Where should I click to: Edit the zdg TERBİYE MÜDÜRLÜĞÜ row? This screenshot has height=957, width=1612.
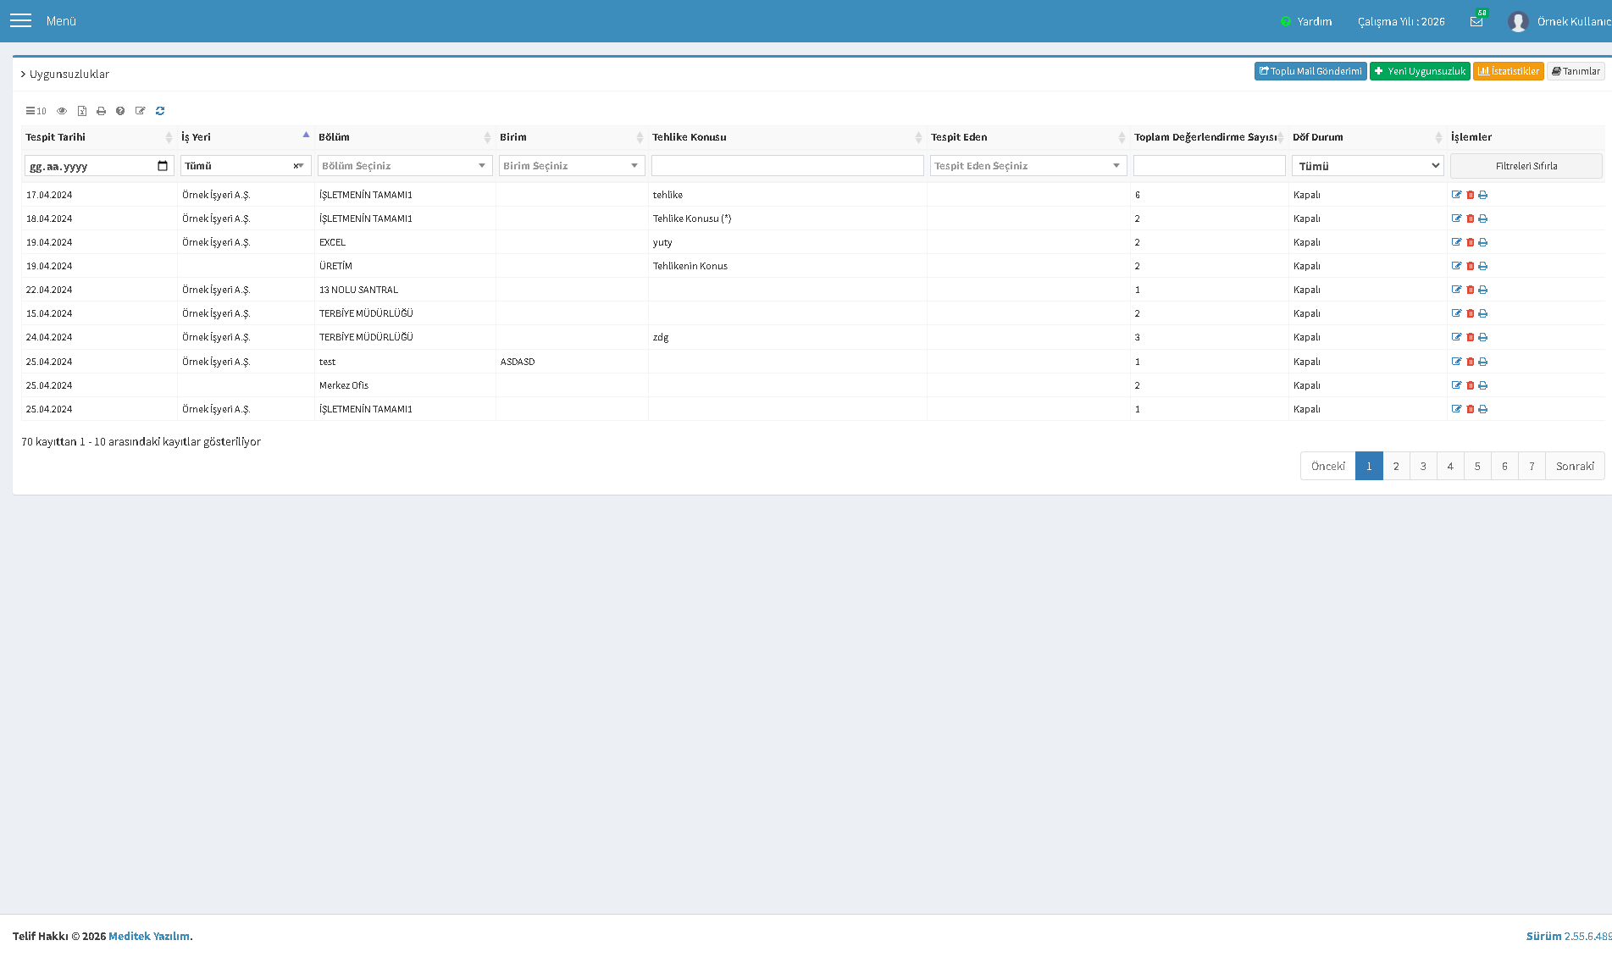[x=1457, y=337]
